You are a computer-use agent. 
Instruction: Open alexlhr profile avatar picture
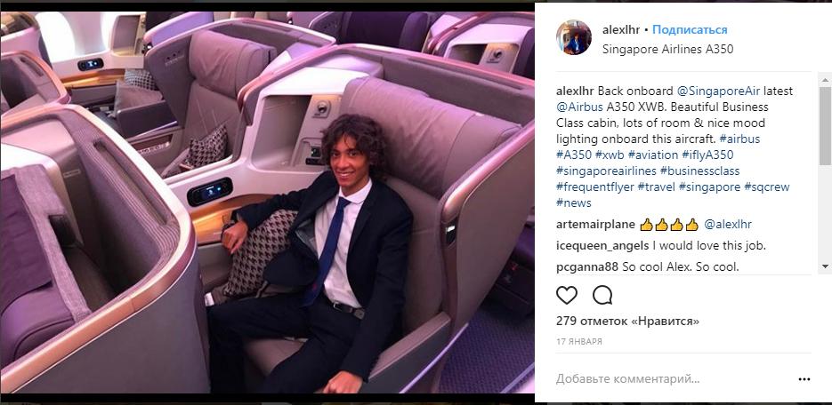pyautogui.click(x=574, y=37)
